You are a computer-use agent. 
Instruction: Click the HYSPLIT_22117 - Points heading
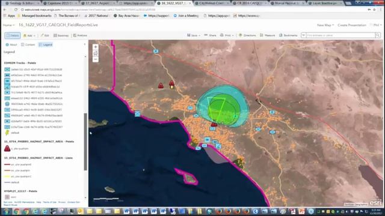click(x=20, y=191)
